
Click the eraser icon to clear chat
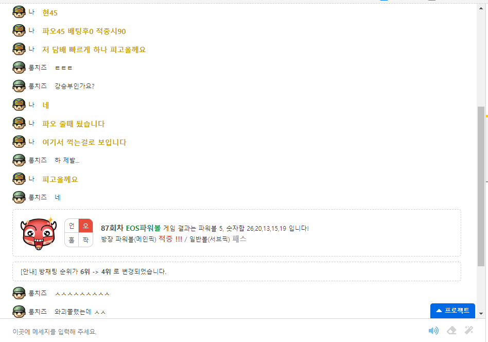451,331
